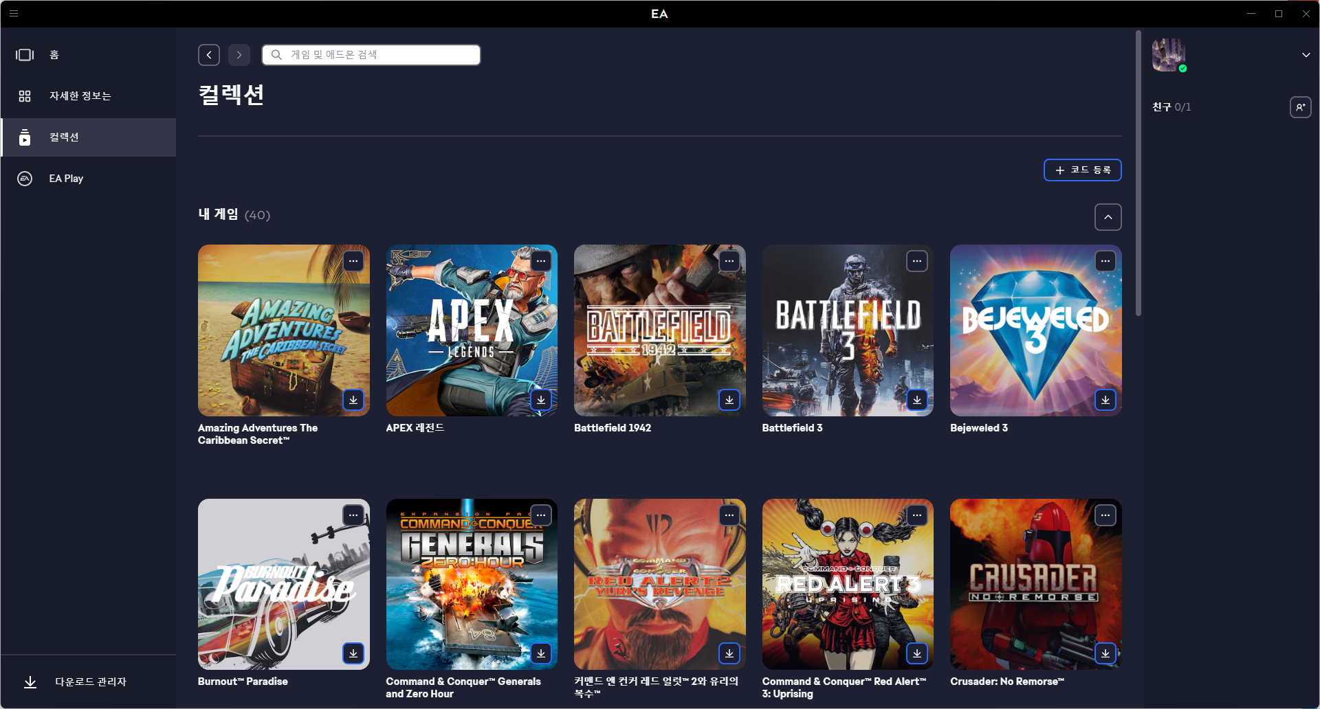The height and width of the screenshot is (709, 1320).
Task: Collapse the 내 게임 section
Action: tap(1108, 217)
